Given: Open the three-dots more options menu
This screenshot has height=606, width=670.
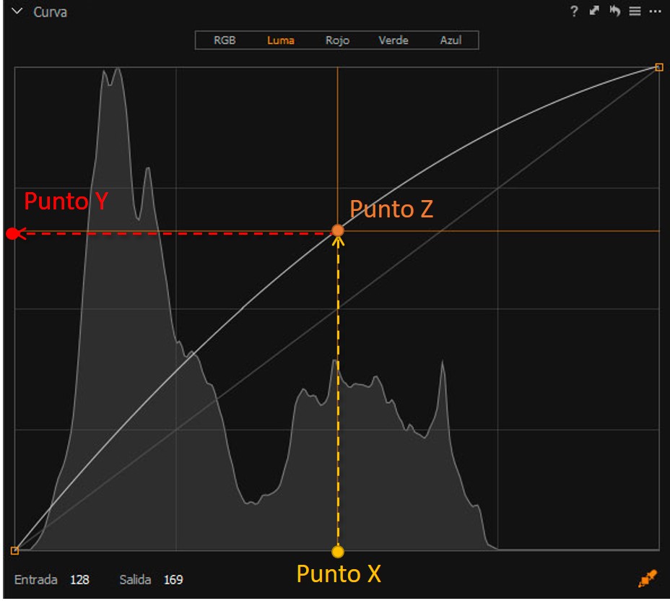Looking at the screenshot, I should pos(655,12).
